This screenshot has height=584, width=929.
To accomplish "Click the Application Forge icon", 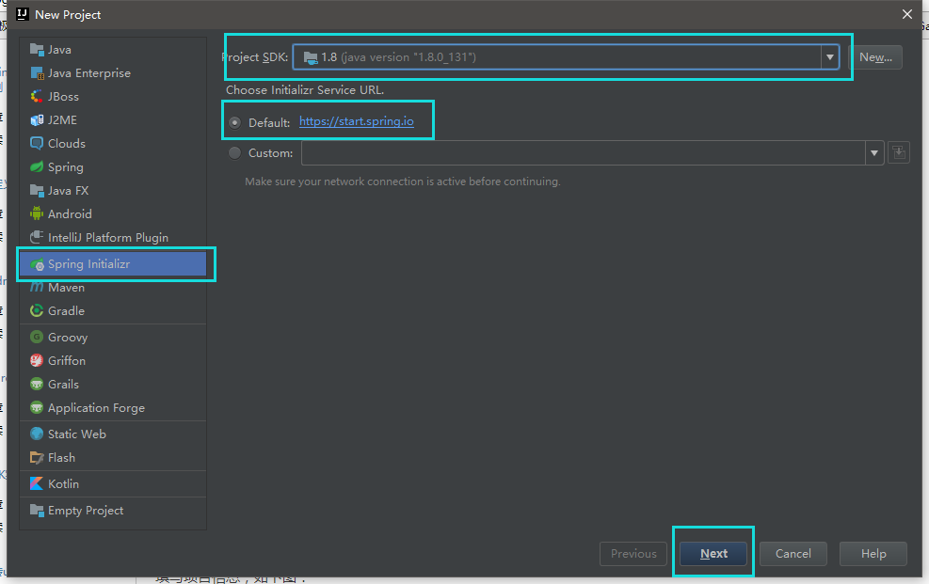I will [x=37, y=408].
